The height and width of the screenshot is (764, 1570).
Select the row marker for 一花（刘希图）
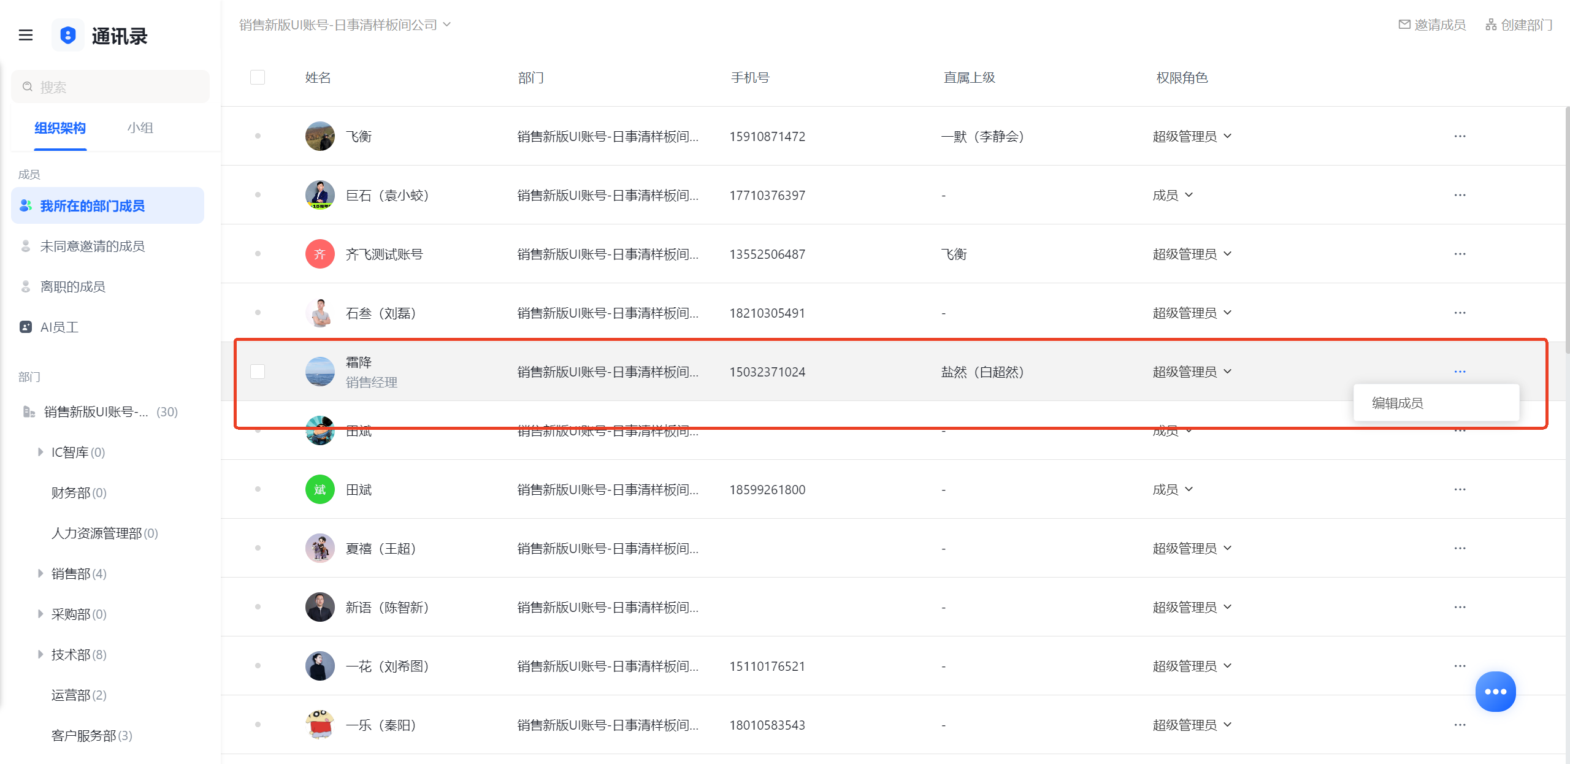pyautogui.click(x=258, y=666)
